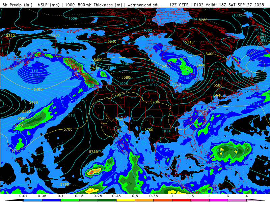The image size is (270, 202).
Task: Click the '1.5' legend value
Action: [x=191, y=196]
